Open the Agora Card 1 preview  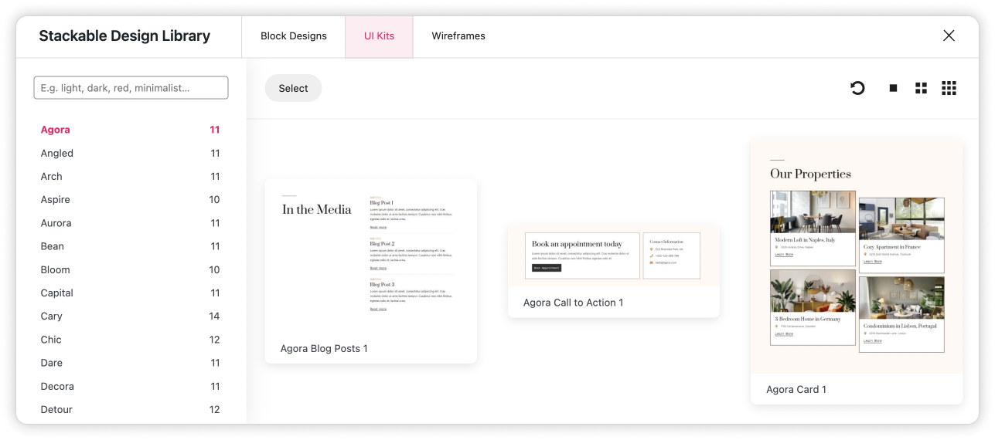[857, 257]
